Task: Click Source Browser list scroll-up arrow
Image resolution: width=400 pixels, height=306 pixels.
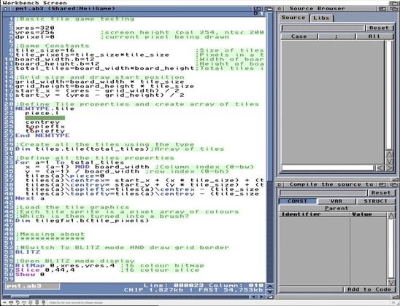Action: (x=389, y=154)
